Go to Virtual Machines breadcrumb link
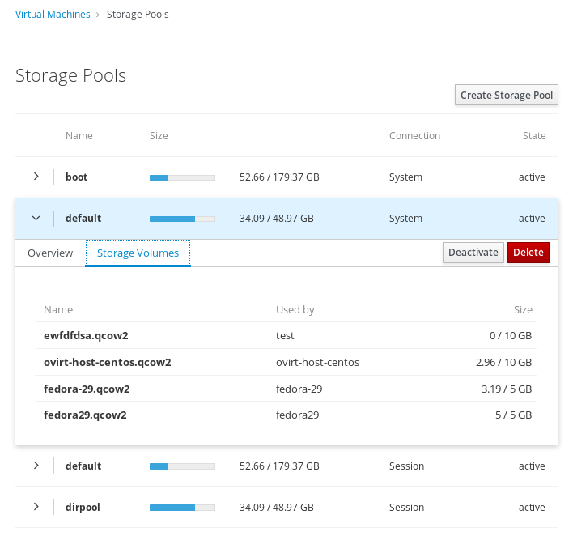This screenshot has height=536, width=573. pyautogui.click(x=53, y=15)
